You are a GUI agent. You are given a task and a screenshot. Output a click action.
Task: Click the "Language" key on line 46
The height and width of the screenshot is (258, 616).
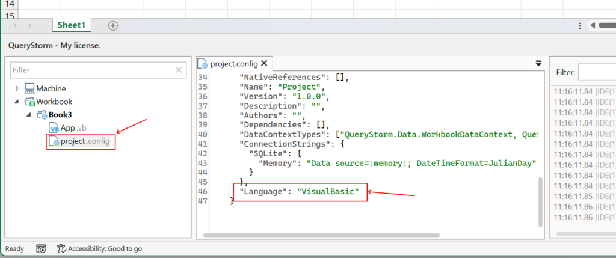pos(263,192)
